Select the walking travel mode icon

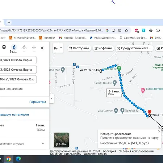click(14, 47)
